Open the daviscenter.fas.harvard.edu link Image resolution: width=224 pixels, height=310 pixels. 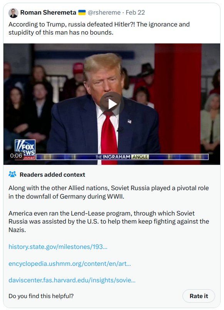(72, 280)
